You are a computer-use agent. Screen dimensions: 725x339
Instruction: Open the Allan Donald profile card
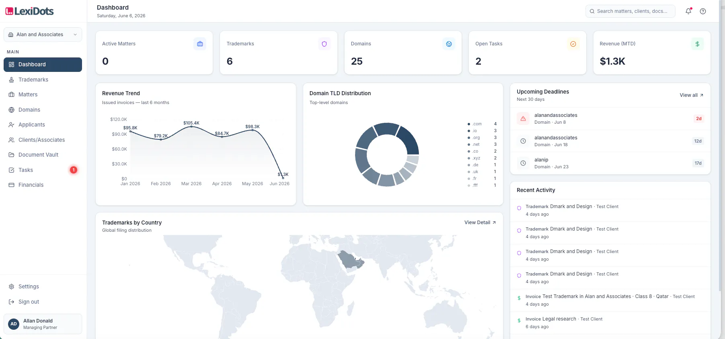43,324
